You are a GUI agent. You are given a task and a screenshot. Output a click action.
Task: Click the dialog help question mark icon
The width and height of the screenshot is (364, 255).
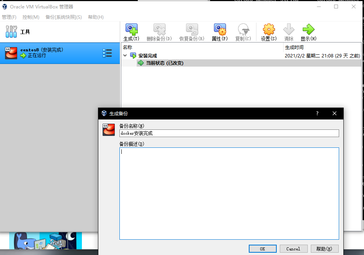click(317, 113)
